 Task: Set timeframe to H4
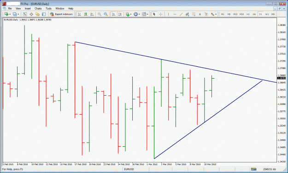[254, 14]
